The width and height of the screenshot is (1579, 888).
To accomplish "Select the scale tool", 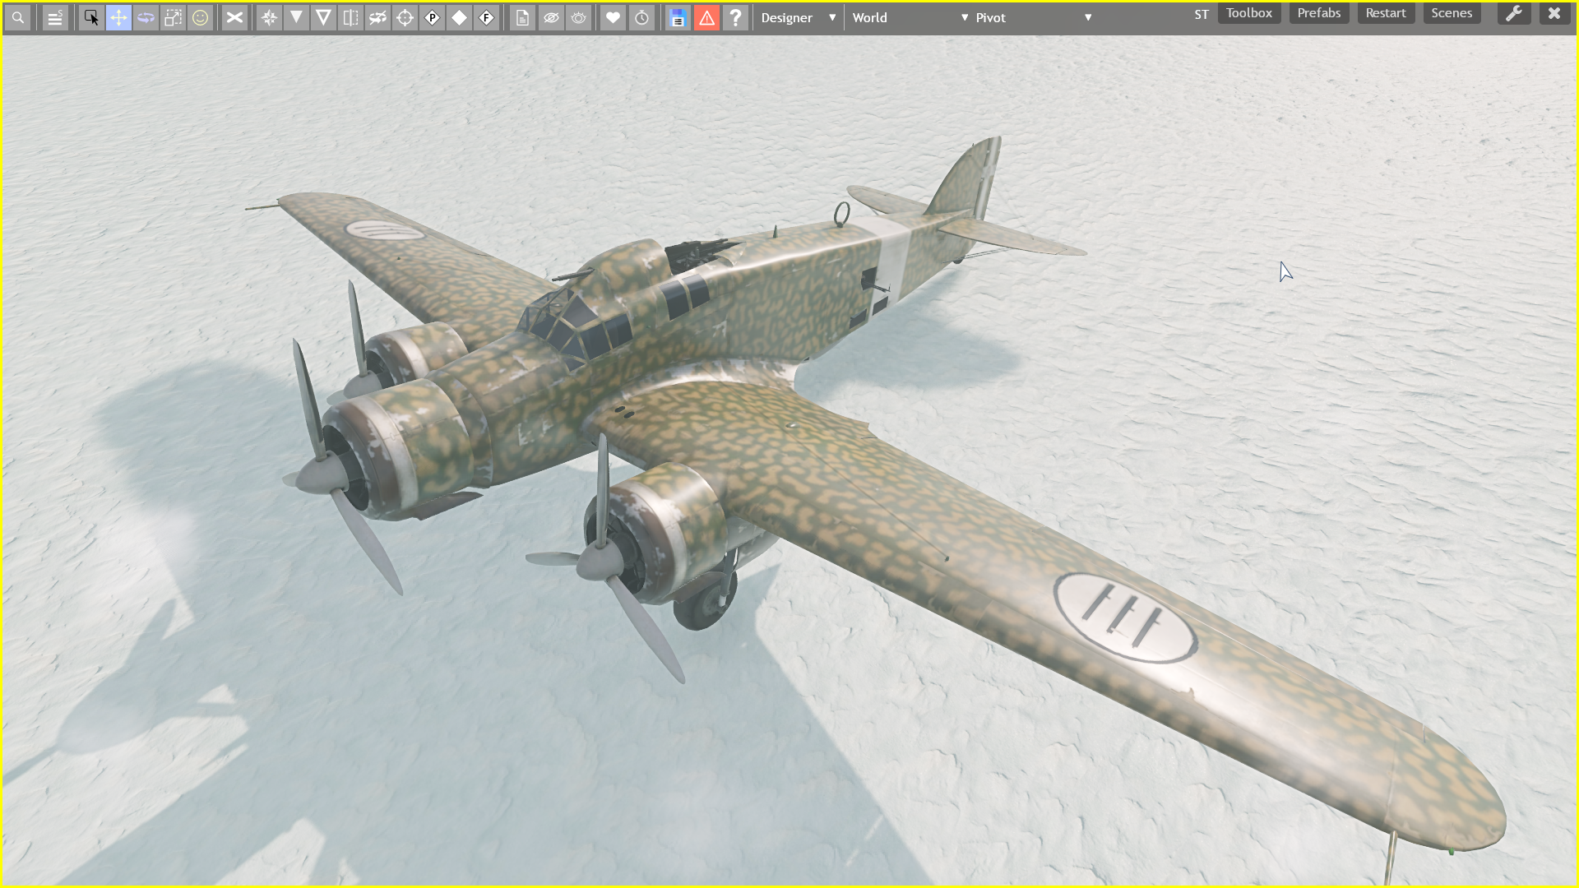I will (173, 17).
